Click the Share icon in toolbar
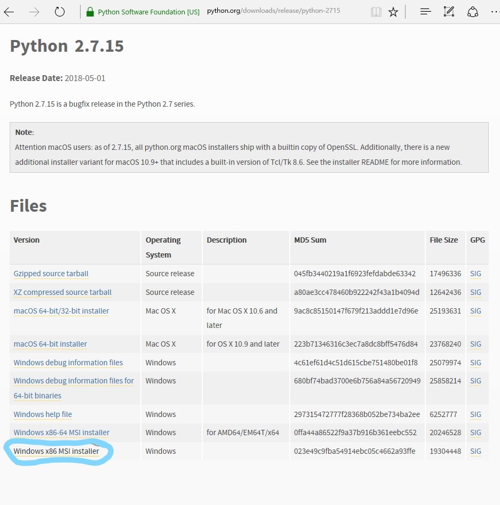 pos(472,12)
